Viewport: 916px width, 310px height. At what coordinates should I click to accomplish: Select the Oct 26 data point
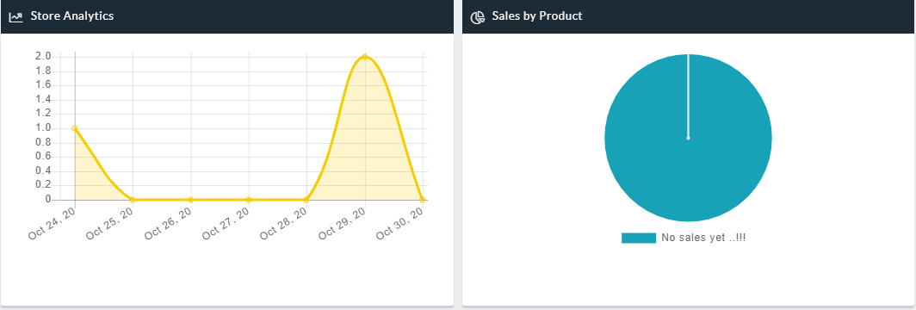(190, 200)
